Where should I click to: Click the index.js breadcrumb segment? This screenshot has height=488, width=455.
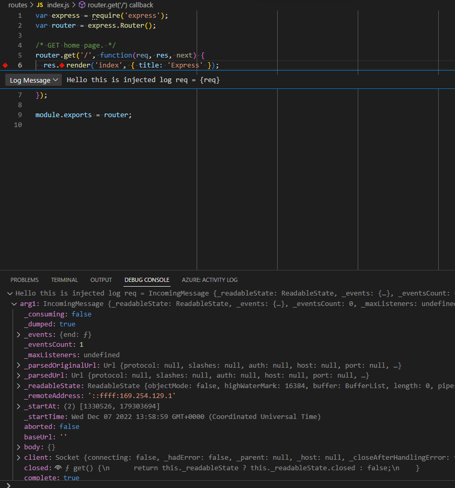coord(58,5)
